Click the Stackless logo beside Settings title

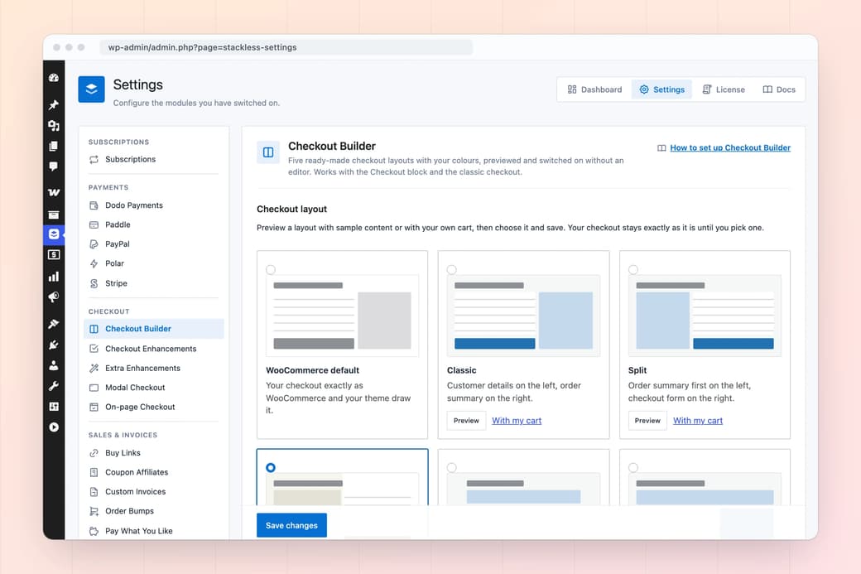pyautogui.click(x=91, y=89)
